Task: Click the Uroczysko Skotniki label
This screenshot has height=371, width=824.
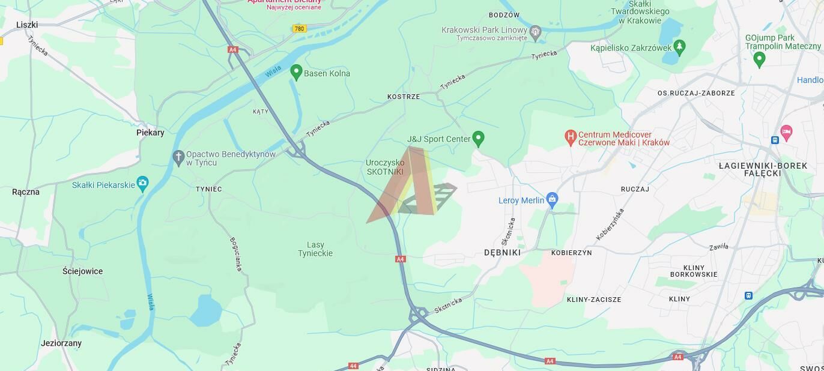Action: 385,167
